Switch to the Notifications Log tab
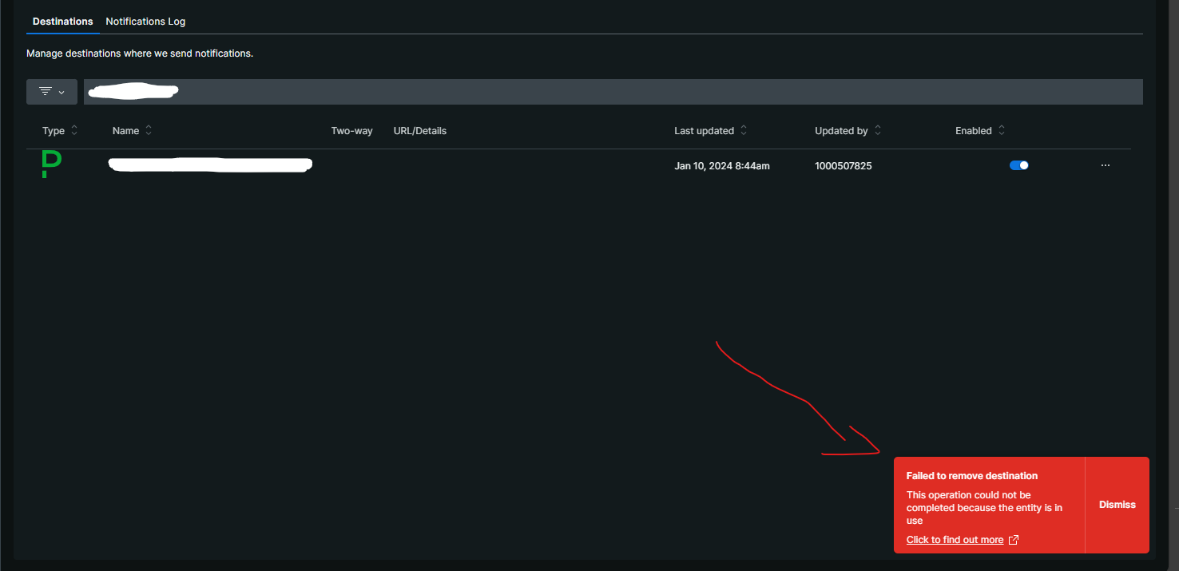 pyautogui.click(x=145, y=21)
